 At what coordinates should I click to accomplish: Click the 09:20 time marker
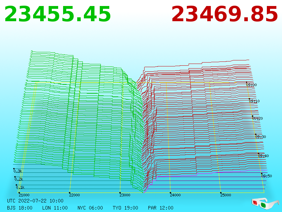click(x=257, y=118)
